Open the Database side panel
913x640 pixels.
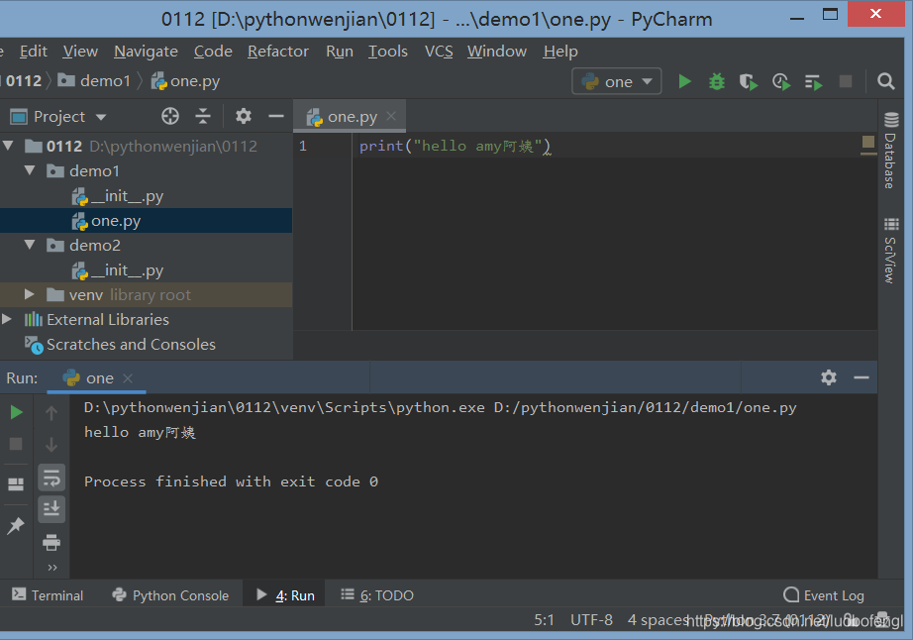(x=891, y=151)
